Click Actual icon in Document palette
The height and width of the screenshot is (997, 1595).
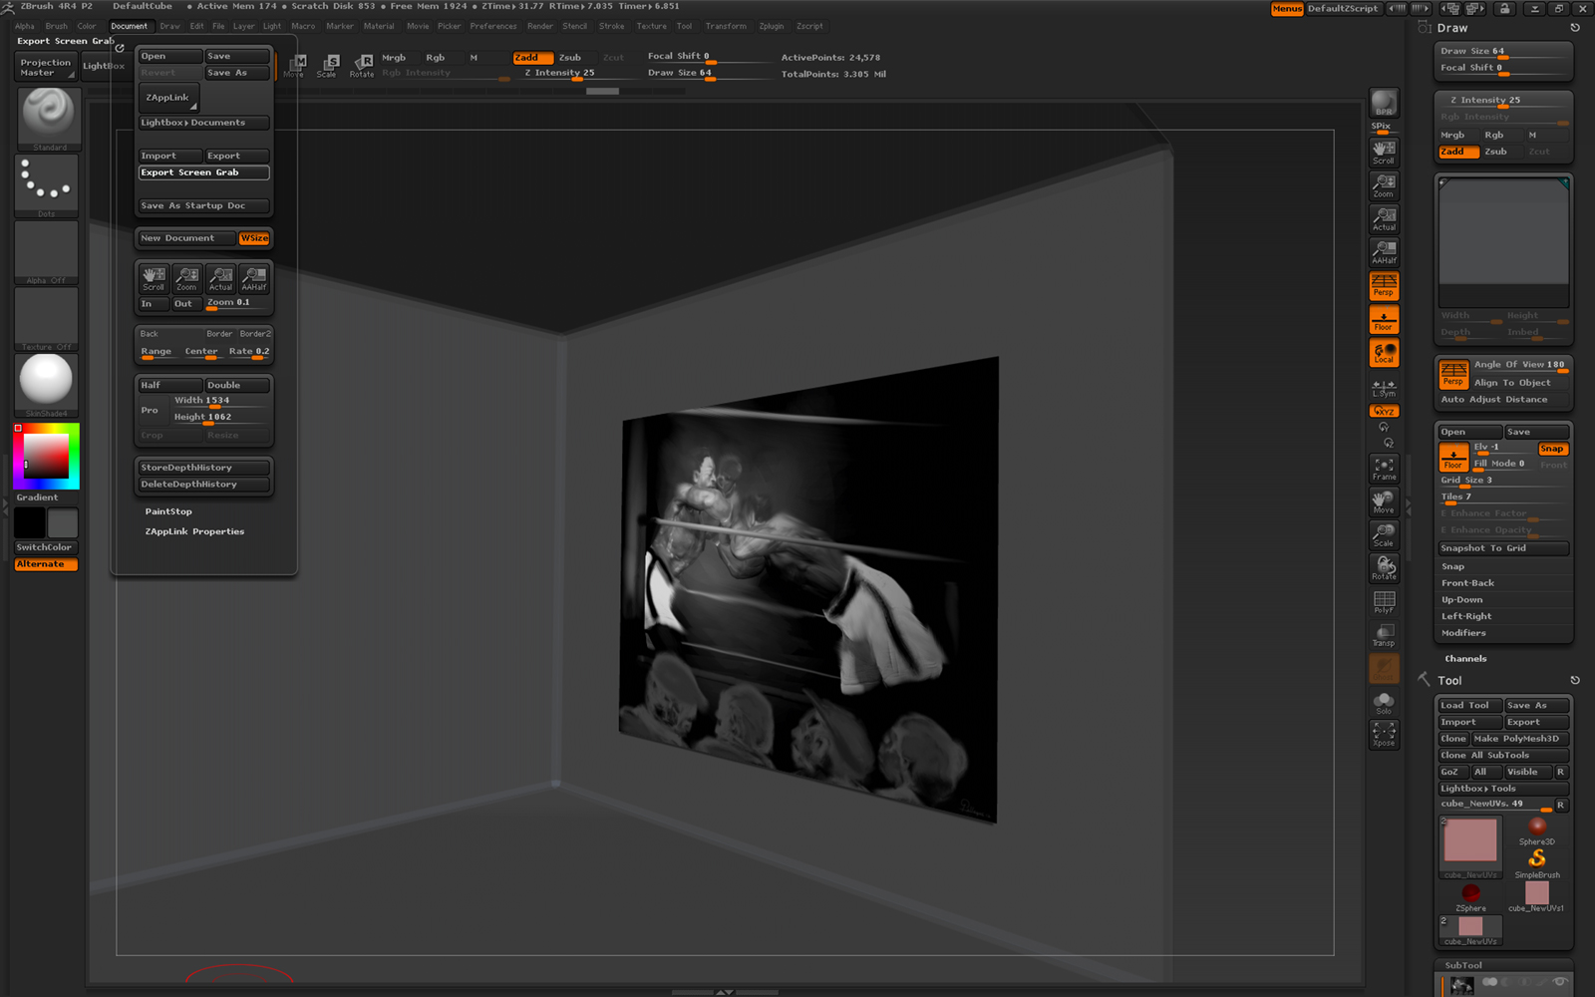(x=220, y=278)
